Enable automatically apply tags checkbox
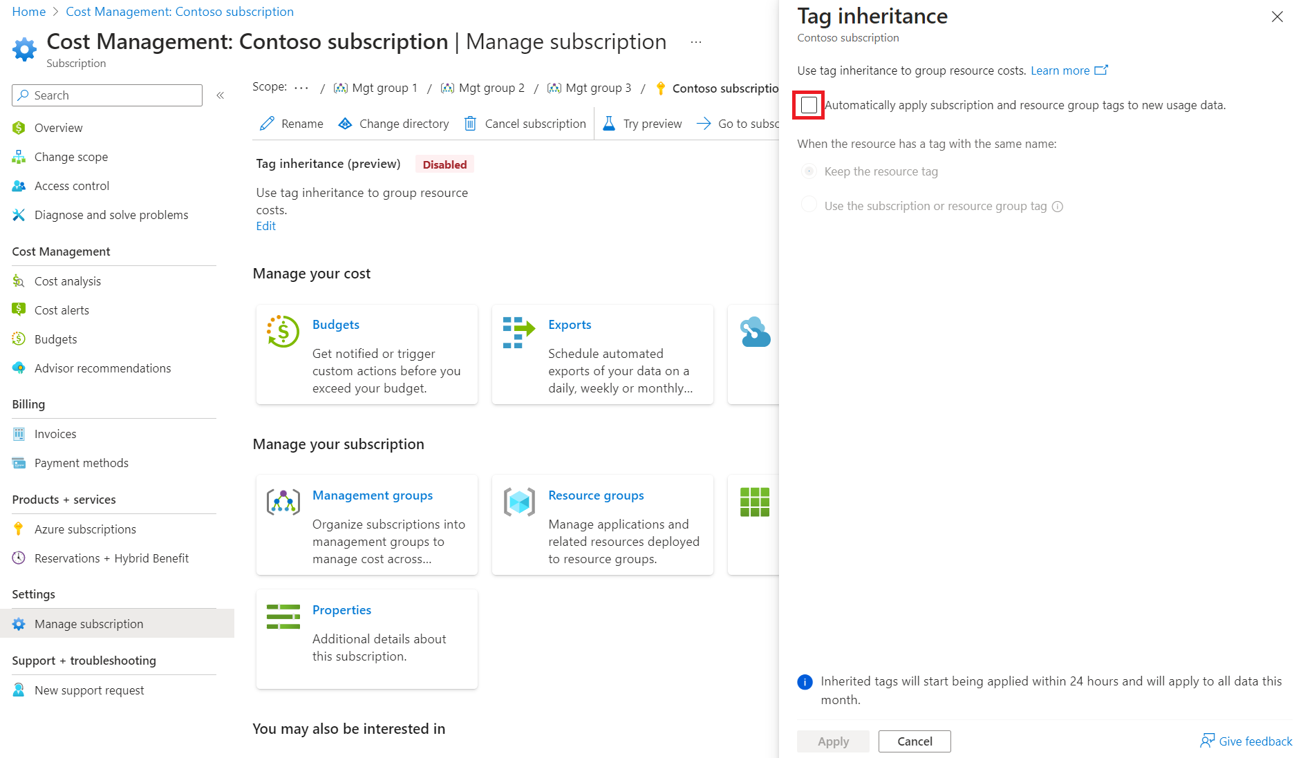The height and width of the screenshot is (758, 1303). pyautogui.click(x=809, y=105)
